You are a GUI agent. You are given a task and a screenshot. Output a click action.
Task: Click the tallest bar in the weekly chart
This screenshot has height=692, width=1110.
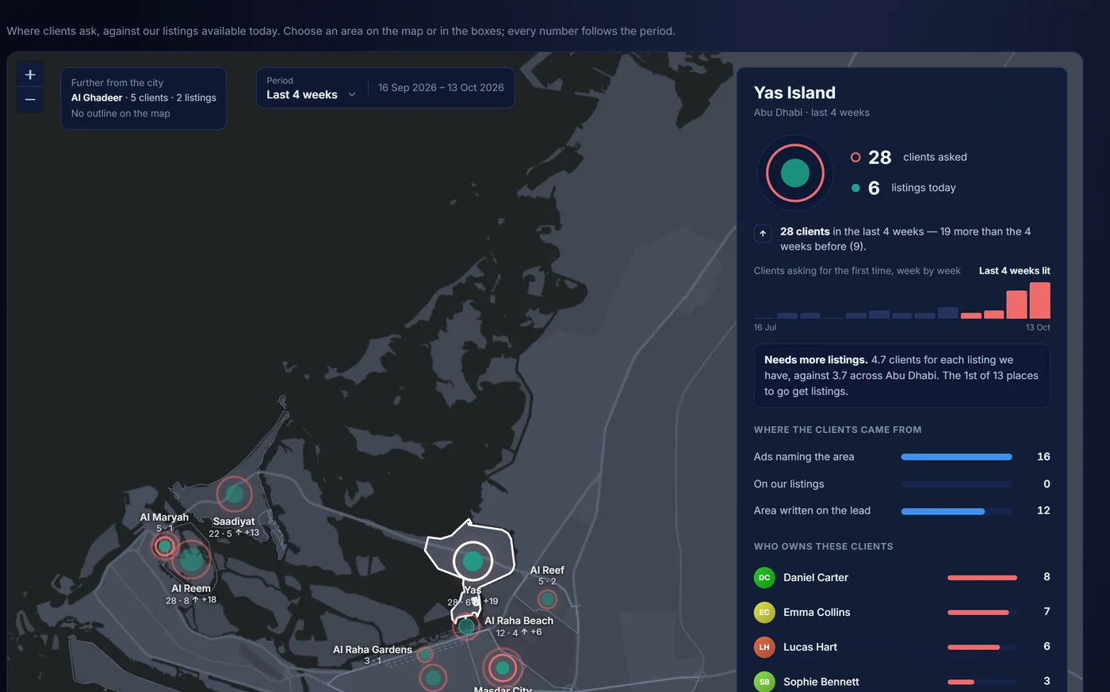coord(1039,300)
